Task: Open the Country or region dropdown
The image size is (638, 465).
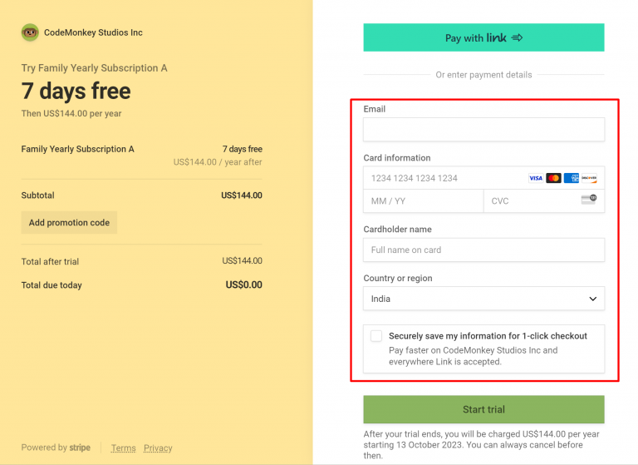Action: tap(483, 299)
